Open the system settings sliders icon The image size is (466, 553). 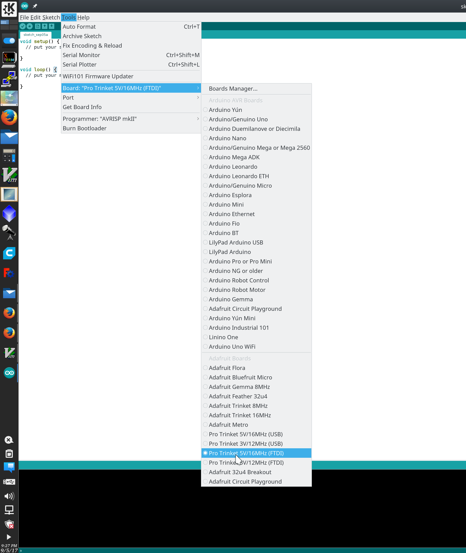point(9,98)
